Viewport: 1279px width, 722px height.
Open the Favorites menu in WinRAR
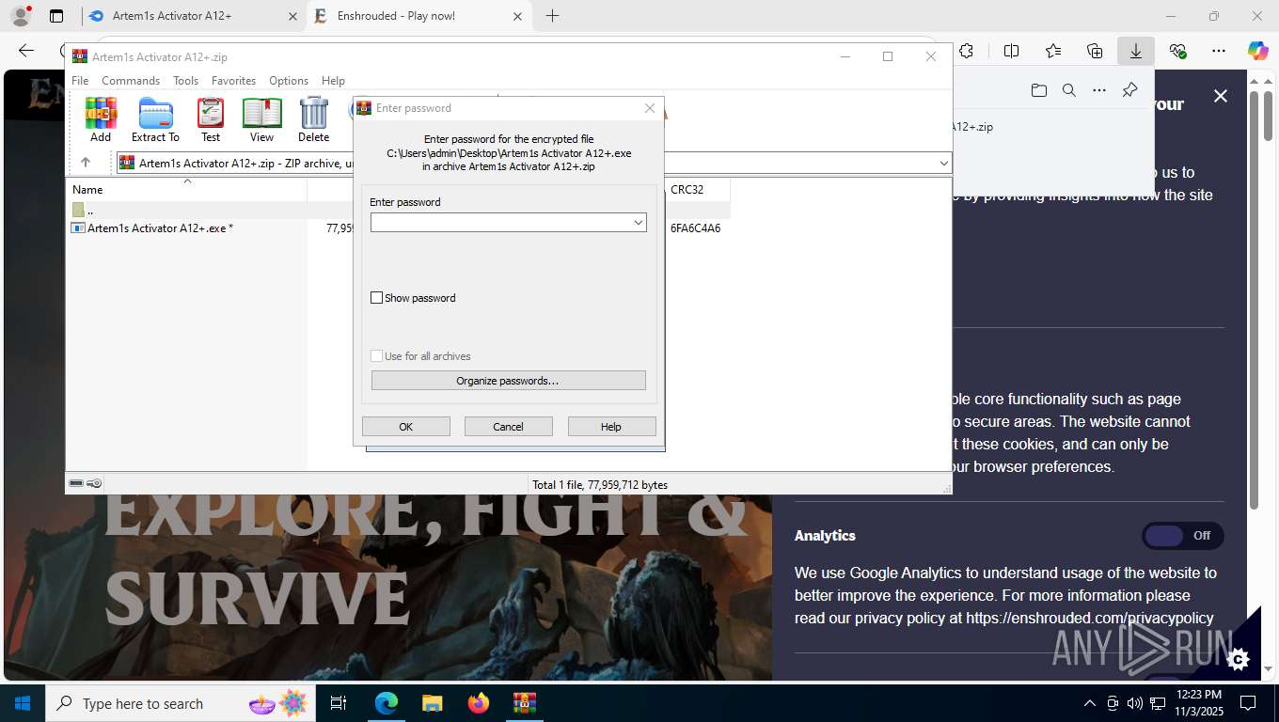point(233,81)
